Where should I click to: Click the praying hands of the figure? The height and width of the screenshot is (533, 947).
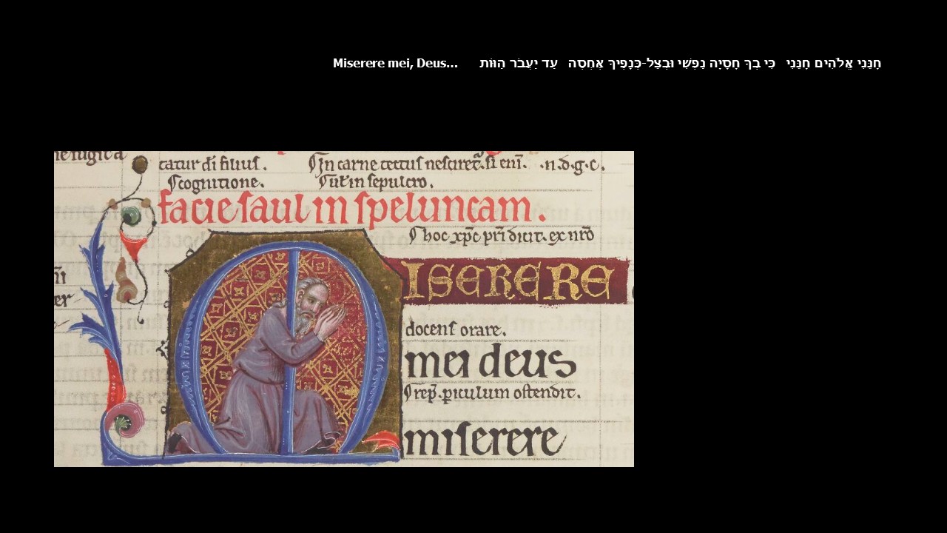coord(333,320)
